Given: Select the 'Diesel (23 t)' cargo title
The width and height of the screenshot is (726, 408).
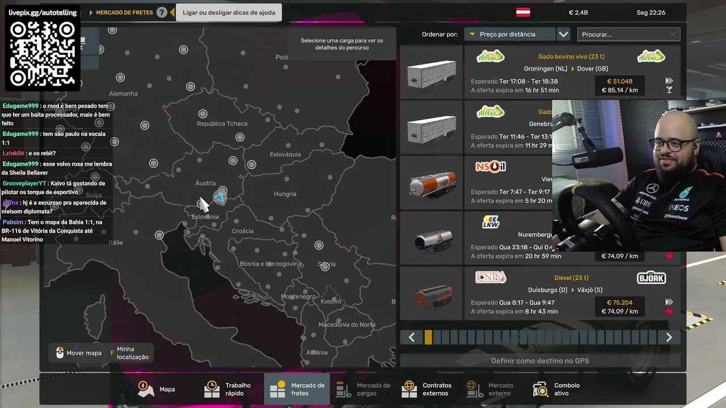Looking at the screenshot, I should 571,278.
